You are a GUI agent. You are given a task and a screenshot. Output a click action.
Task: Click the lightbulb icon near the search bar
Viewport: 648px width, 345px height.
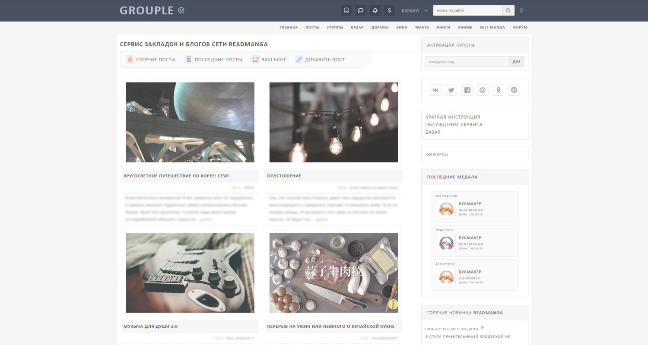pyautogui.click(x=521, y=10)
